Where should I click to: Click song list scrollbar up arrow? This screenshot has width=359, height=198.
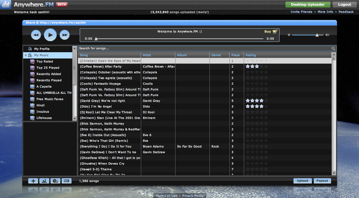coord(334,54)
